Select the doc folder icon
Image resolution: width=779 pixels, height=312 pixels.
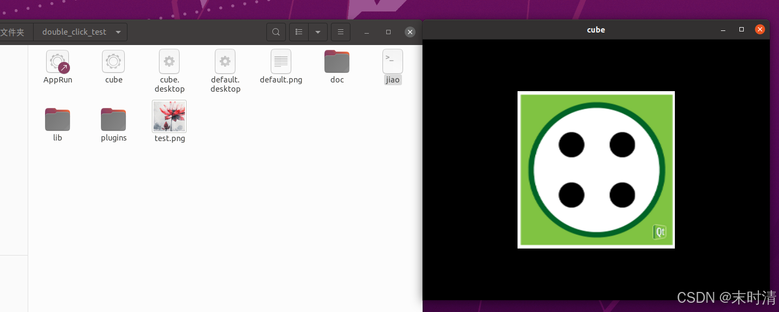337,61
